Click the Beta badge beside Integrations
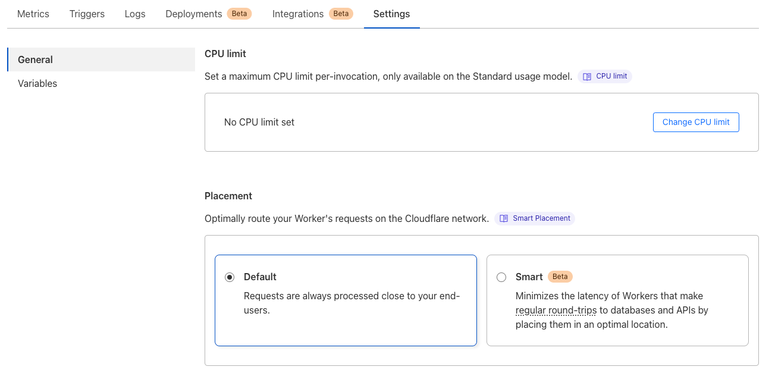Image resolution: width=772 pixels, height=376 pixels. pos(341,14)
